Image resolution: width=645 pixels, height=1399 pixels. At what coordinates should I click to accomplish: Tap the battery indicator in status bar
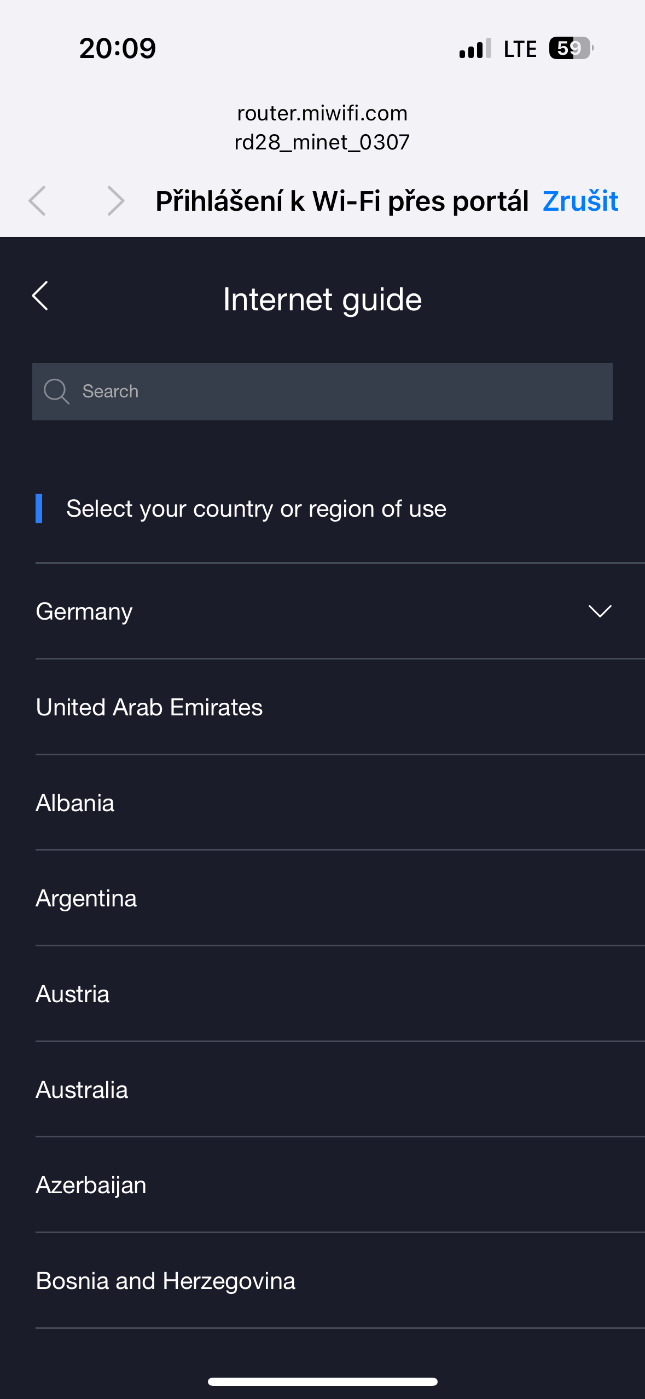tap(571, 48)
